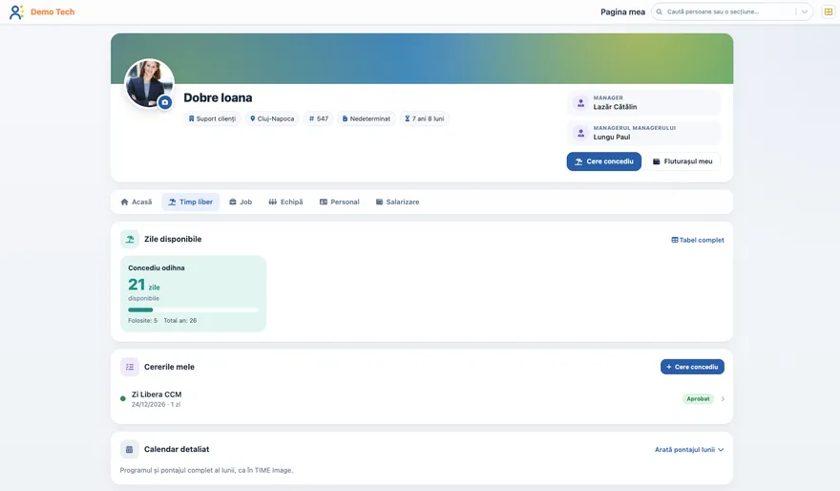This screenshot has width=840, height=491.
Task: Click Lazăr Cătălin manager avatar icon
Action: (580, 102)
